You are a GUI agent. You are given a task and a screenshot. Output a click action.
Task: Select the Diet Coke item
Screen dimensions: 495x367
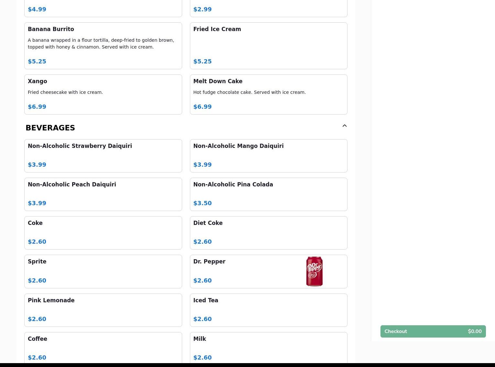tap(268, 233)
